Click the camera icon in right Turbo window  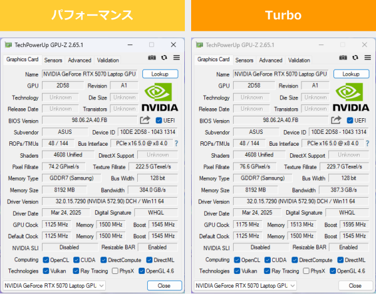342,58
